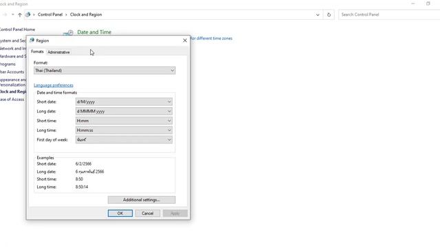Refresh the Control Panel view
The height and width of the screenshot is (247, 440).
[x=329, y=14]
